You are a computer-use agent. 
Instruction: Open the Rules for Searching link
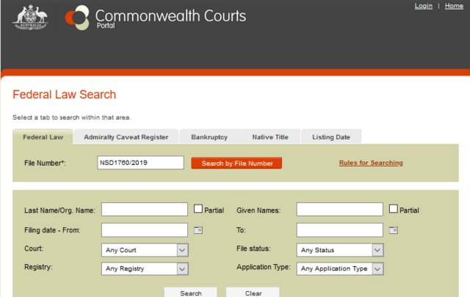(x=371, y=163)
